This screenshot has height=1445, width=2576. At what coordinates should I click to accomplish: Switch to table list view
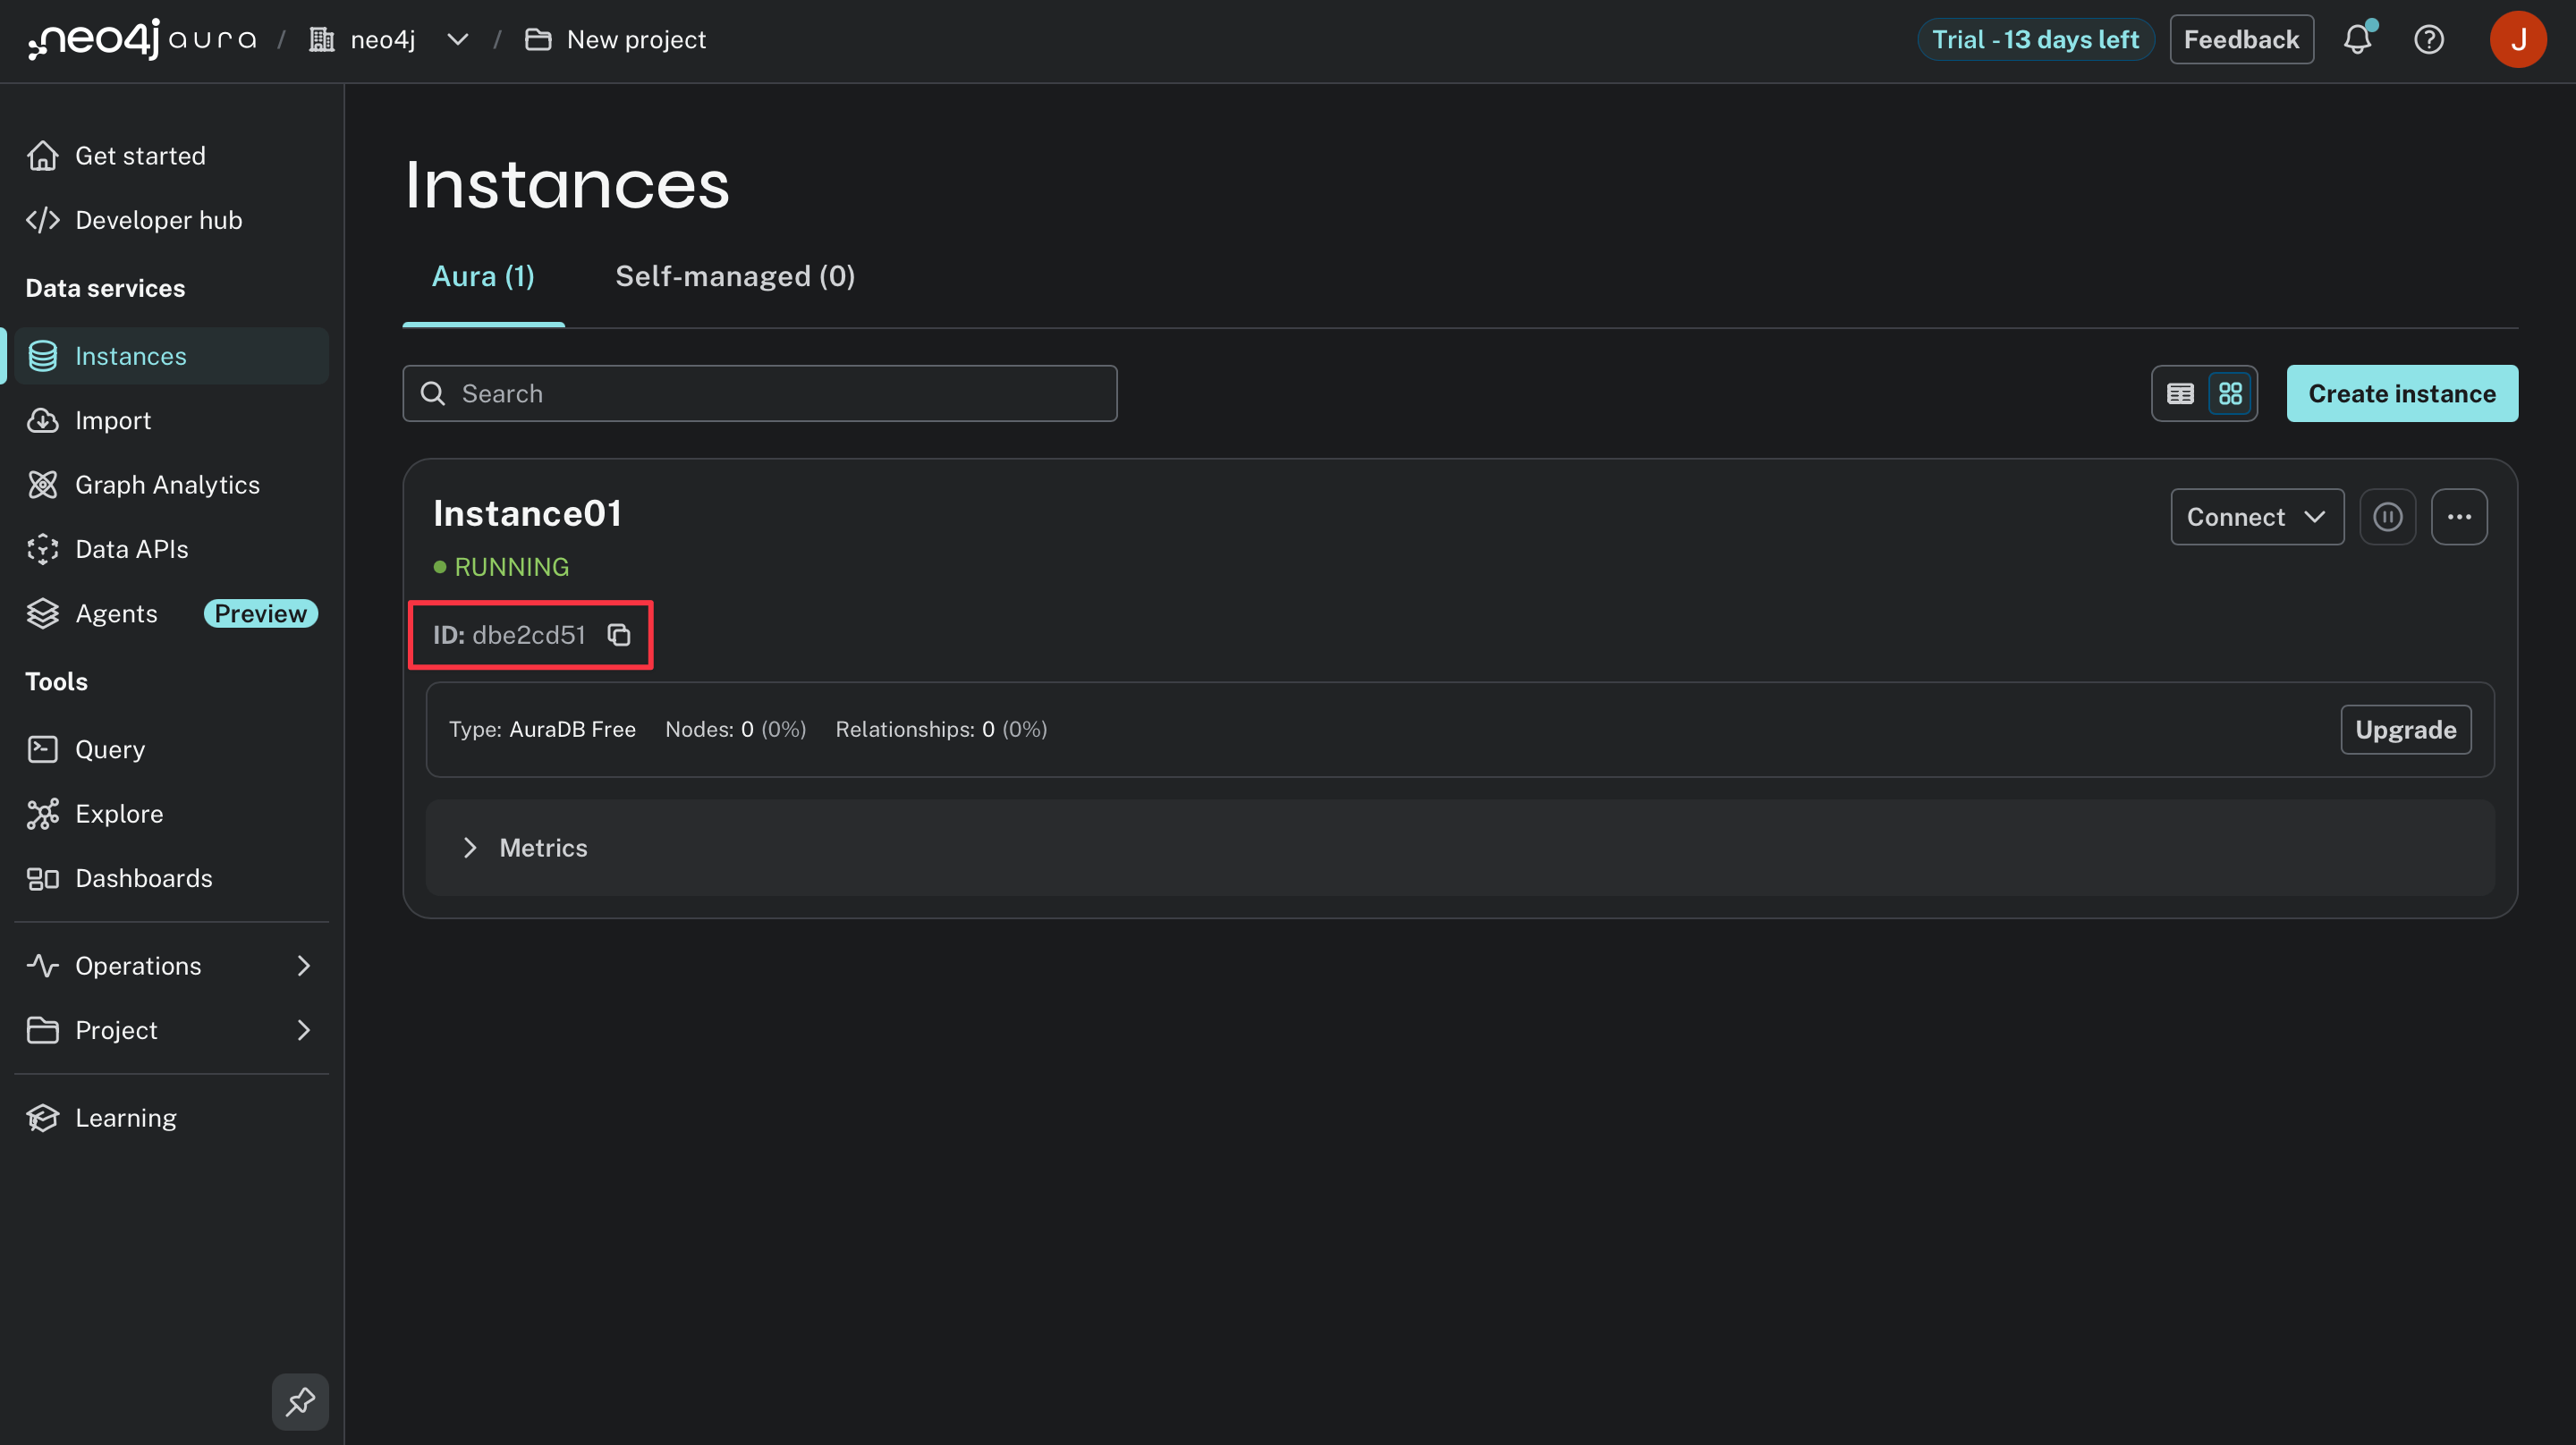[x=2180, y=393]
